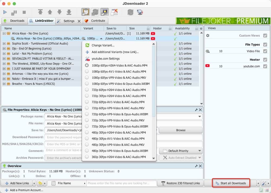Click YouTube hoster icon on Alicia Keys package
Screen dimensions: 271x193
[153, 33]
